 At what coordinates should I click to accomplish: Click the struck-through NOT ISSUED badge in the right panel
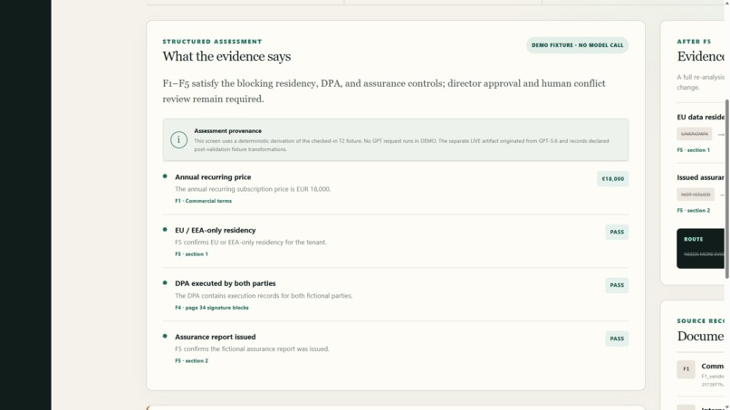pyautogui.click(x=696, y=195)
